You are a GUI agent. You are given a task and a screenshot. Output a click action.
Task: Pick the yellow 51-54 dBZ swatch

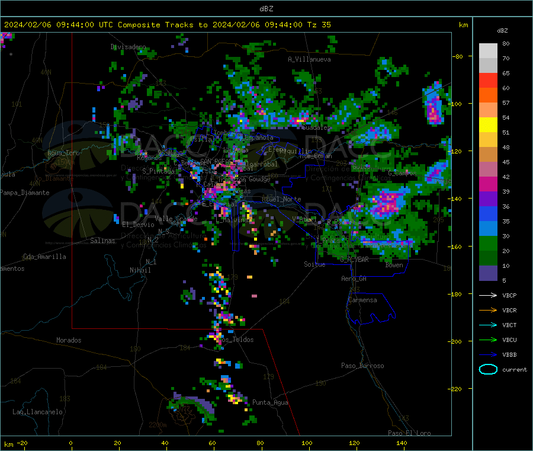pyautogui.click(x=488, y=125)
